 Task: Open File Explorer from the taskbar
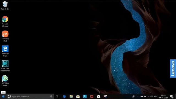(x=71, y=97)
